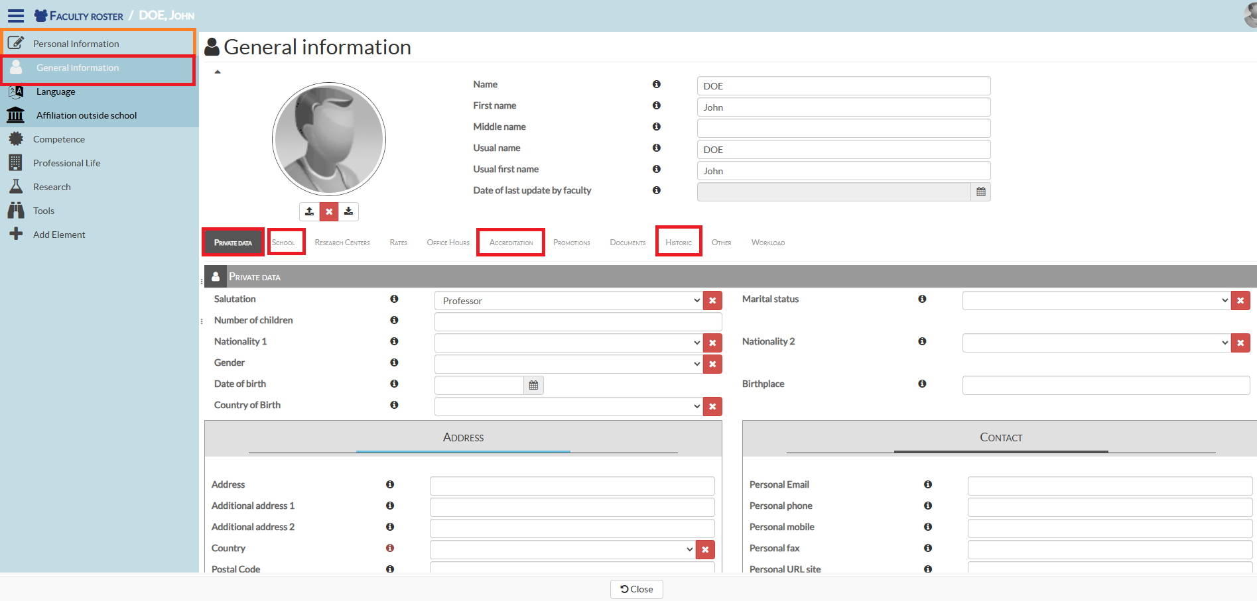Click the download photo icon
This screenshot has width=1257, height=601.
348,211
